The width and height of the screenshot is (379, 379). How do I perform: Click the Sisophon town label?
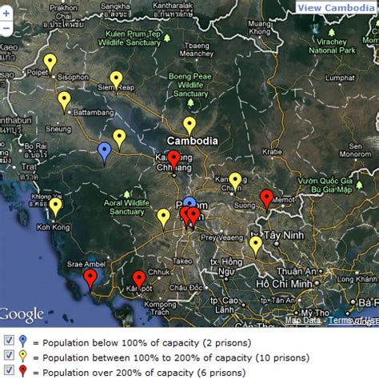[73, 78]
